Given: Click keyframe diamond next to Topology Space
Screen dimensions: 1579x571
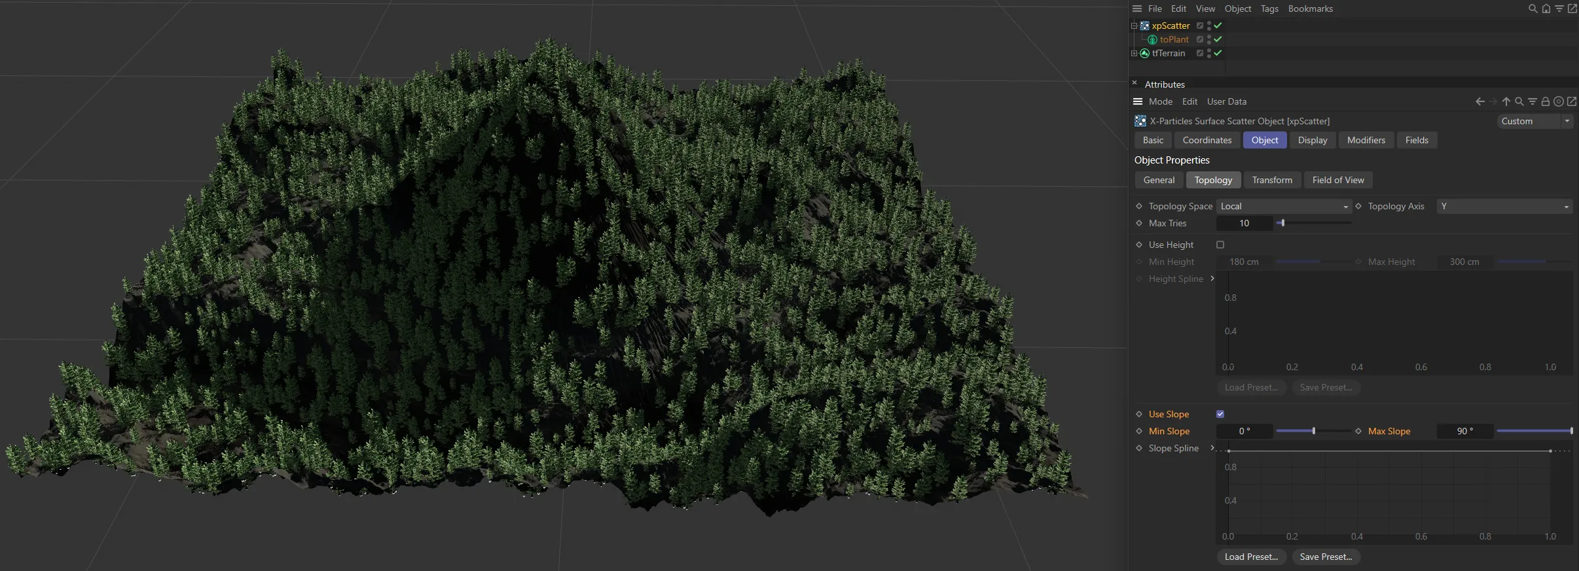Looking at the screenshot, I should 1139,206.
